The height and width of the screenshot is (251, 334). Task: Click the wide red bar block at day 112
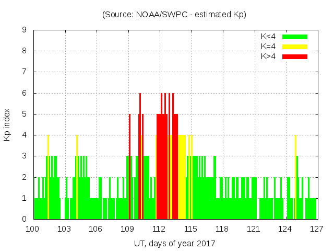tap(162, 167)
